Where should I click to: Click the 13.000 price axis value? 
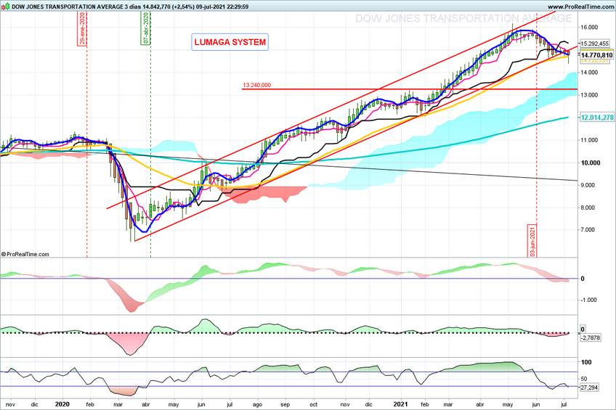coord(589,94)
